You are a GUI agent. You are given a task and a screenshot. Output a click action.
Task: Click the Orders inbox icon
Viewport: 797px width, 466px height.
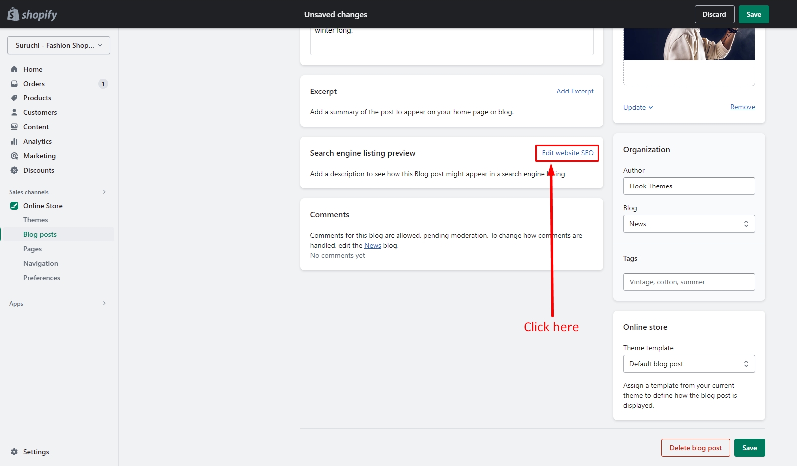tap(14, 84)
